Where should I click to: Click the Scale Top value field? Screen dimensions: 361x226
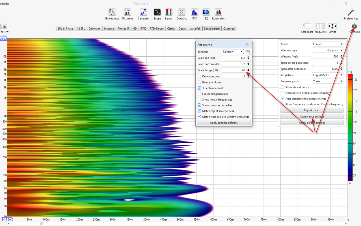tap(234, 58)
